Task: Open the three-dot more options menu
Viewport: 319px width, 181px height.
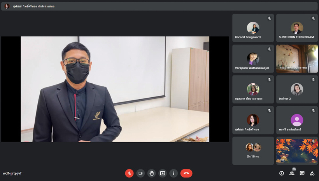Action: tap(174, 173)
